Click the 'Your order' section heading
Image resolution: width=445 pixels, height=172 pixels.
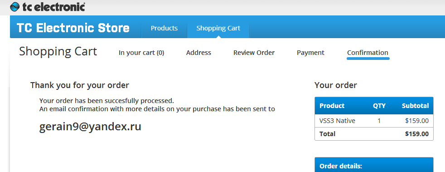tap(336, 85)
